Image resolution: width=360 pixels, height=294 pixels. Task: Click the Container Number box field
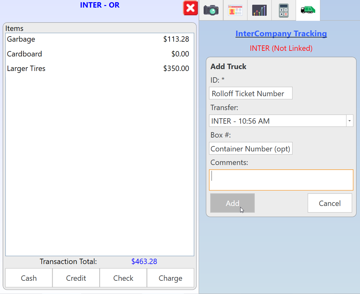coord(250,149)
